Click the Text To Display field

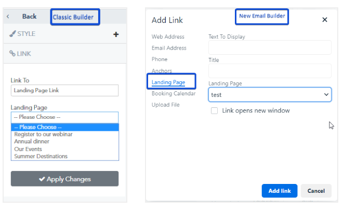[270, 48]
